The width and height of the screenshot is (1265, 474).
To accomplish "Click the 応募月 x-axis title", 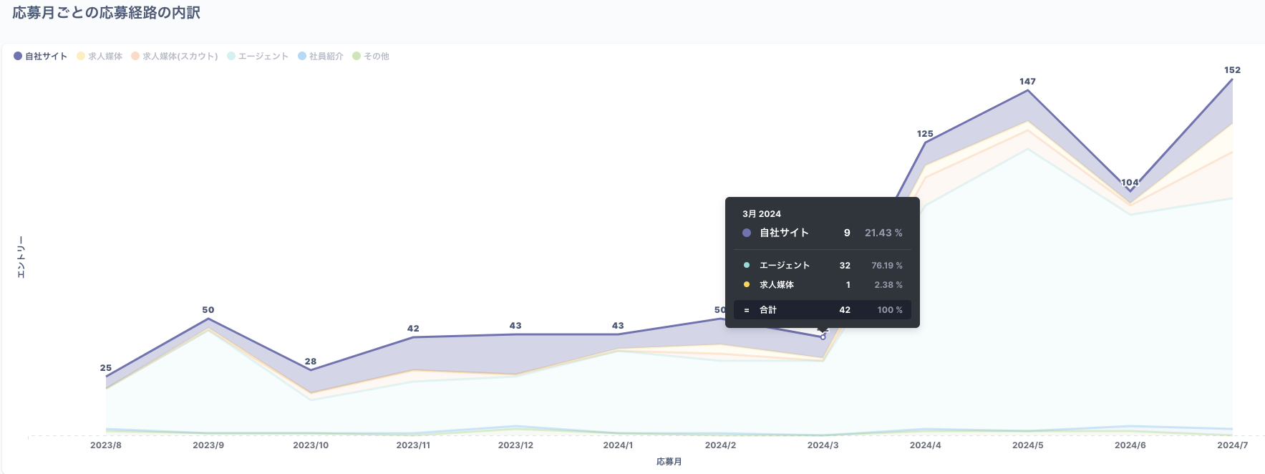I will (669, 462).
